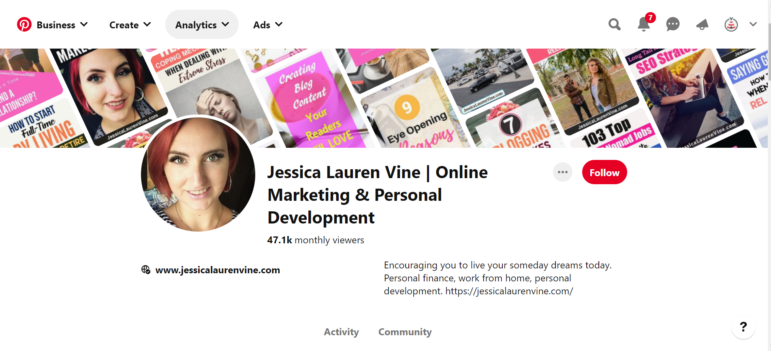Click the Pinterest logo icon

coord(24,25)
